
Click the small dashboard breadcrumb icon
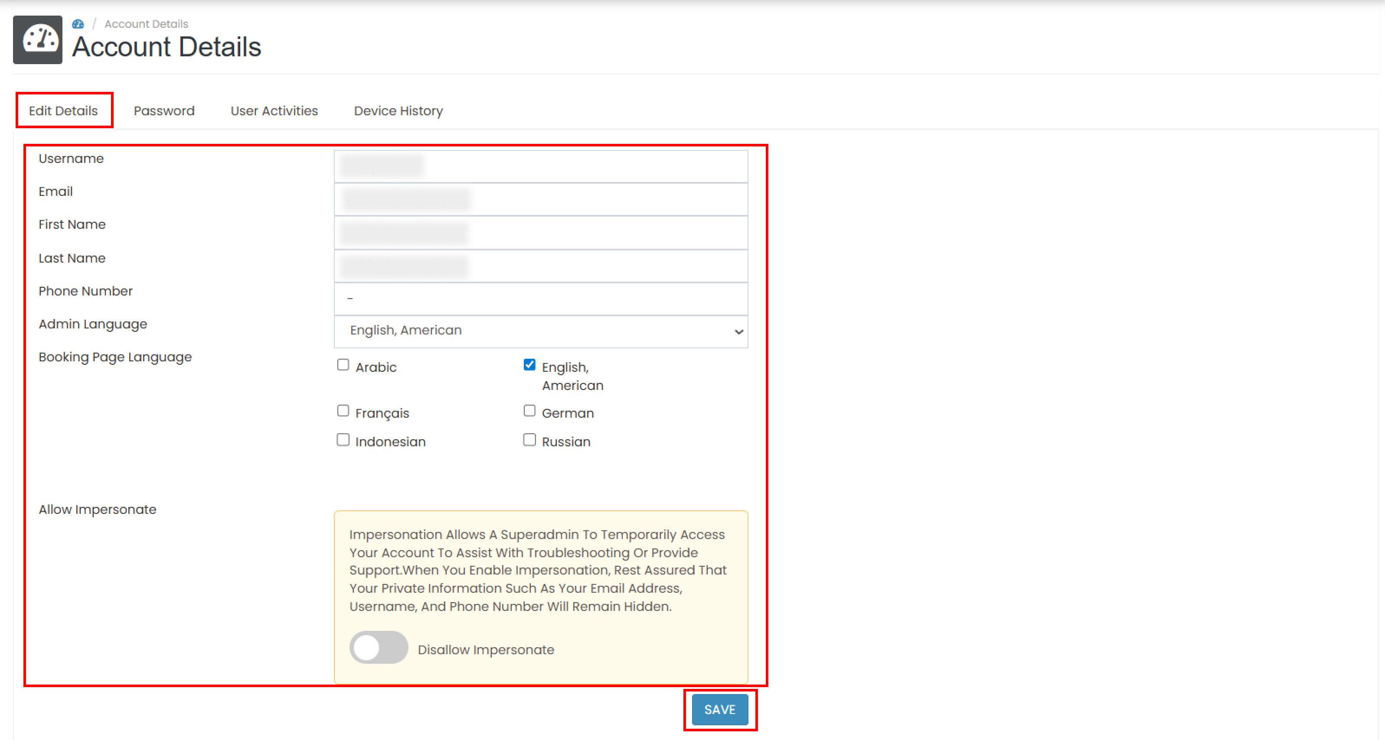pos(78,24)
